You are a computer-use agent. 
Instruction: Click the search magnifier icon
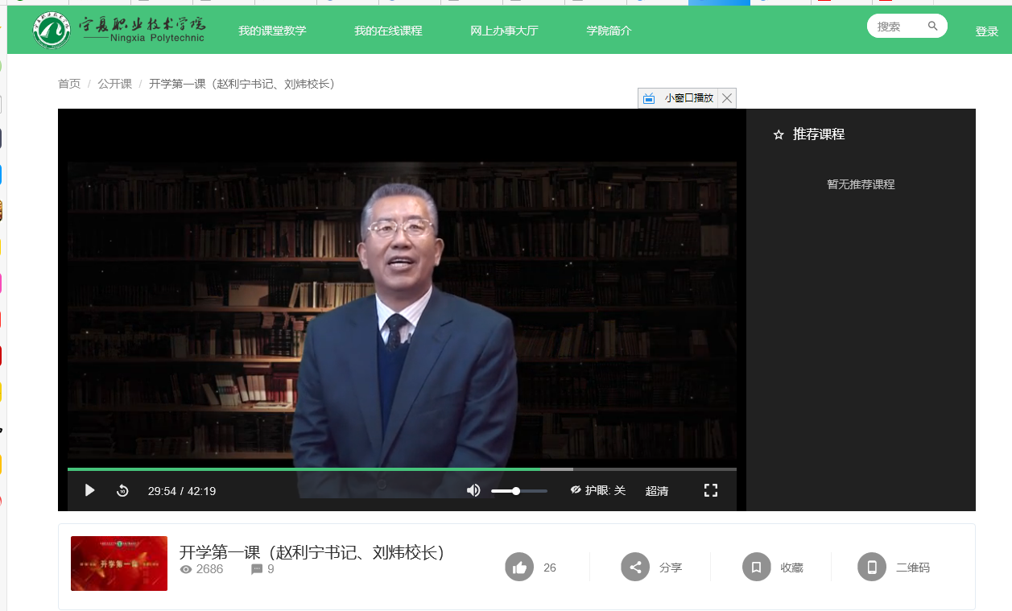pos(933,26)
